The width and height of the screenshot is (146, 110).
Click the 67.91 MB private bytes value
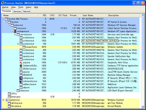pos(75,62)
